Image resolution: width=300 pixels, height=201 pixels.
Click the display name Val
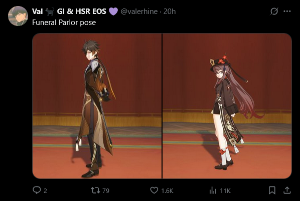[38, 11]
